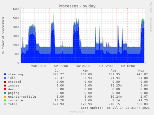Viewport: 154px width, 115px height.
Task: Click idle average value 74.94
Action: coord(115,78)
